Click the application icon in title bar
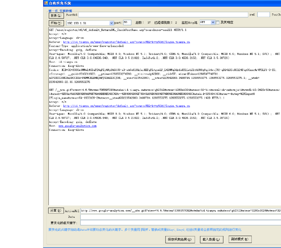 46,3
